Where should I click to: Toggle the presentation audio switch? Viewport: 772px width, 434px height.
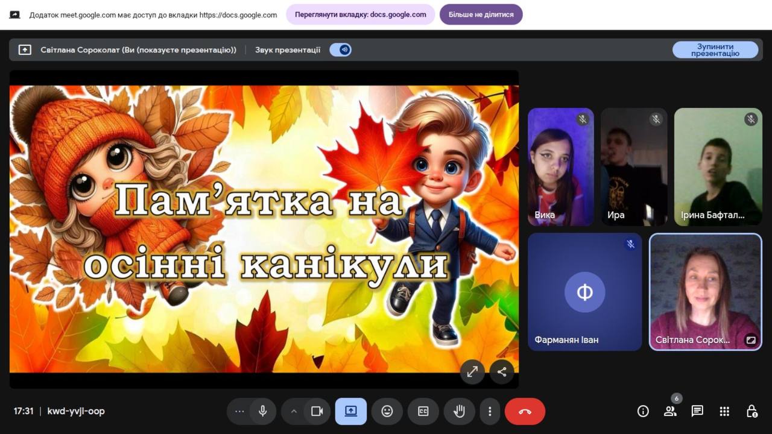click(x=341, y=50)
